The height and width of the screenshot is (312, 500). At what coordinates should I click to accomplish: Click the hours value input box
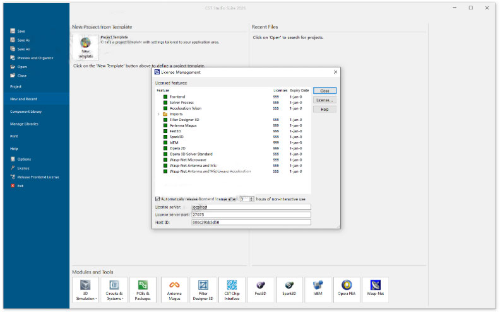pos(244,199)
